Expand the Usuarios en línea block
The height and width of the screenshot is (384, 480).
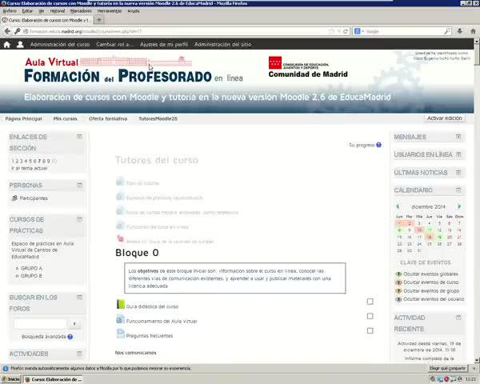(458, 154)
